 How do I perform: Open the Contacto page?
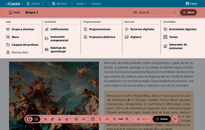pyautogui.click(x=96, y=4)
